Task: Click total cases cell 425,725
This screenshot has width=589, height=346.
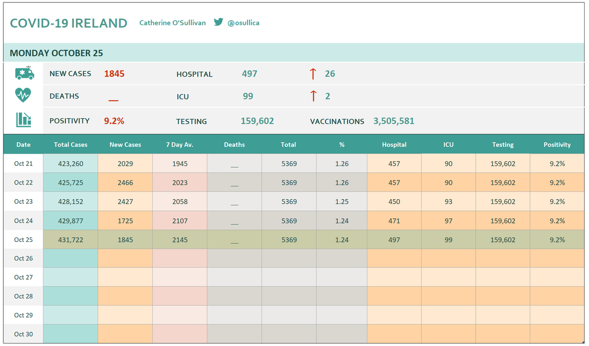Action: (x=71, y=183)
